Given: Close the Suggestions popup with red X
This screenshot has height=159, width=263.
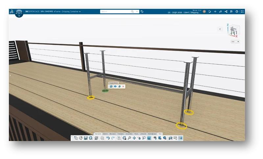Looking at the screenshot, I should click(x=123, y=86).
